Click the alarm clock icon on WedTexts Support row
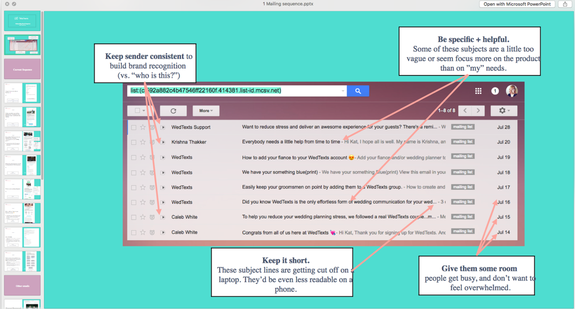Viewport: 575px width, 309px height. 152,127
